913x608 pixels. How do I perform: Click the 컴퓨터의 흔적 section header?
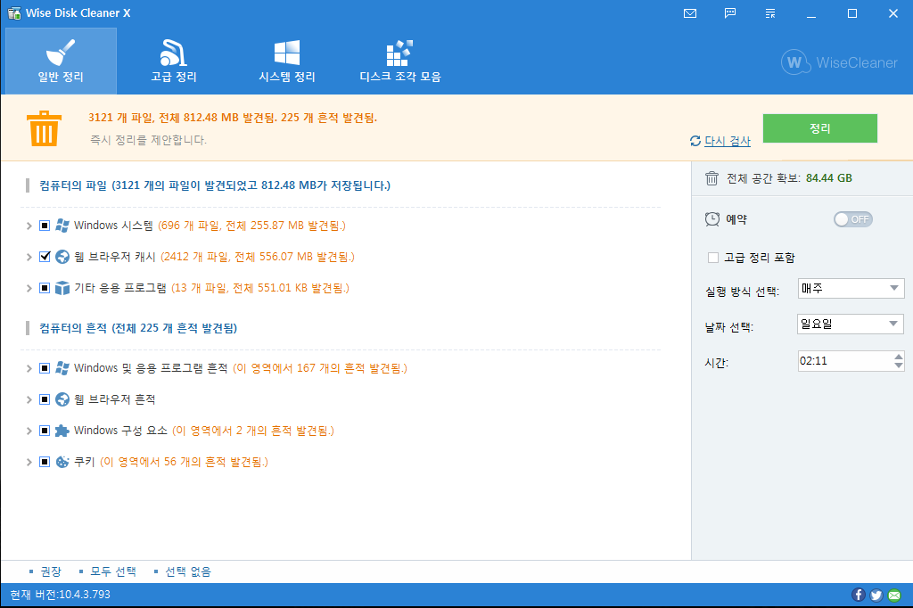click(138, 328)
